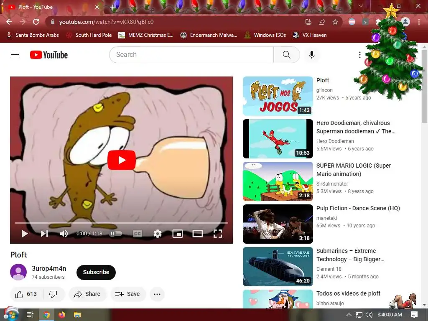Open notification center in taskbar

coord(414,315)
